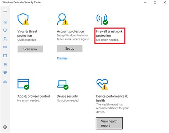This screenshot has width=169, height=133.
Task: Click 'No action needed.' under Firewall & network
Action: coord(107,40)
